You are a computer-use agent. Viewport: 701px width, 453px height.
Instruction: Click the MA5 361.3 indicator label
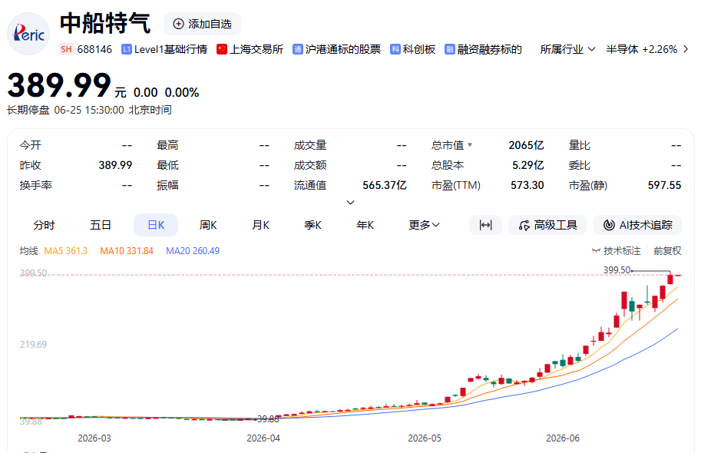point(66,251)
